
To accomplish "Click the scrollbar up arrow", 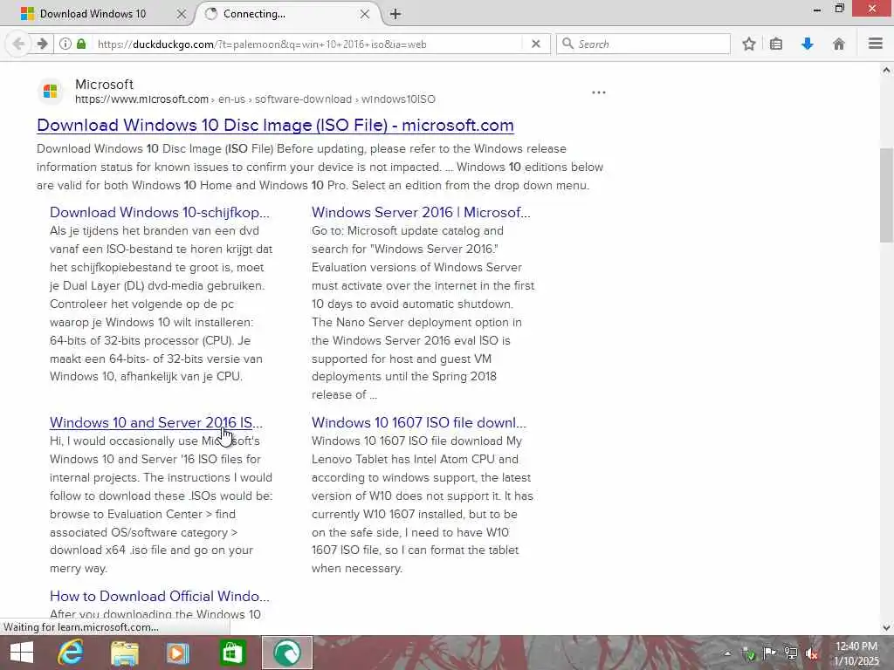I will [x=886, y=70].
